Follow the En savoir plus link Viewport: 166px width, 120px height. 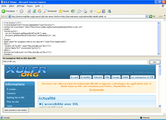(97, 90)
